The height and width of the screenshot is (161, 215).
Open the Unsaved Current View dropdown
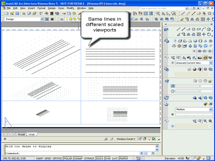point(211,63)
